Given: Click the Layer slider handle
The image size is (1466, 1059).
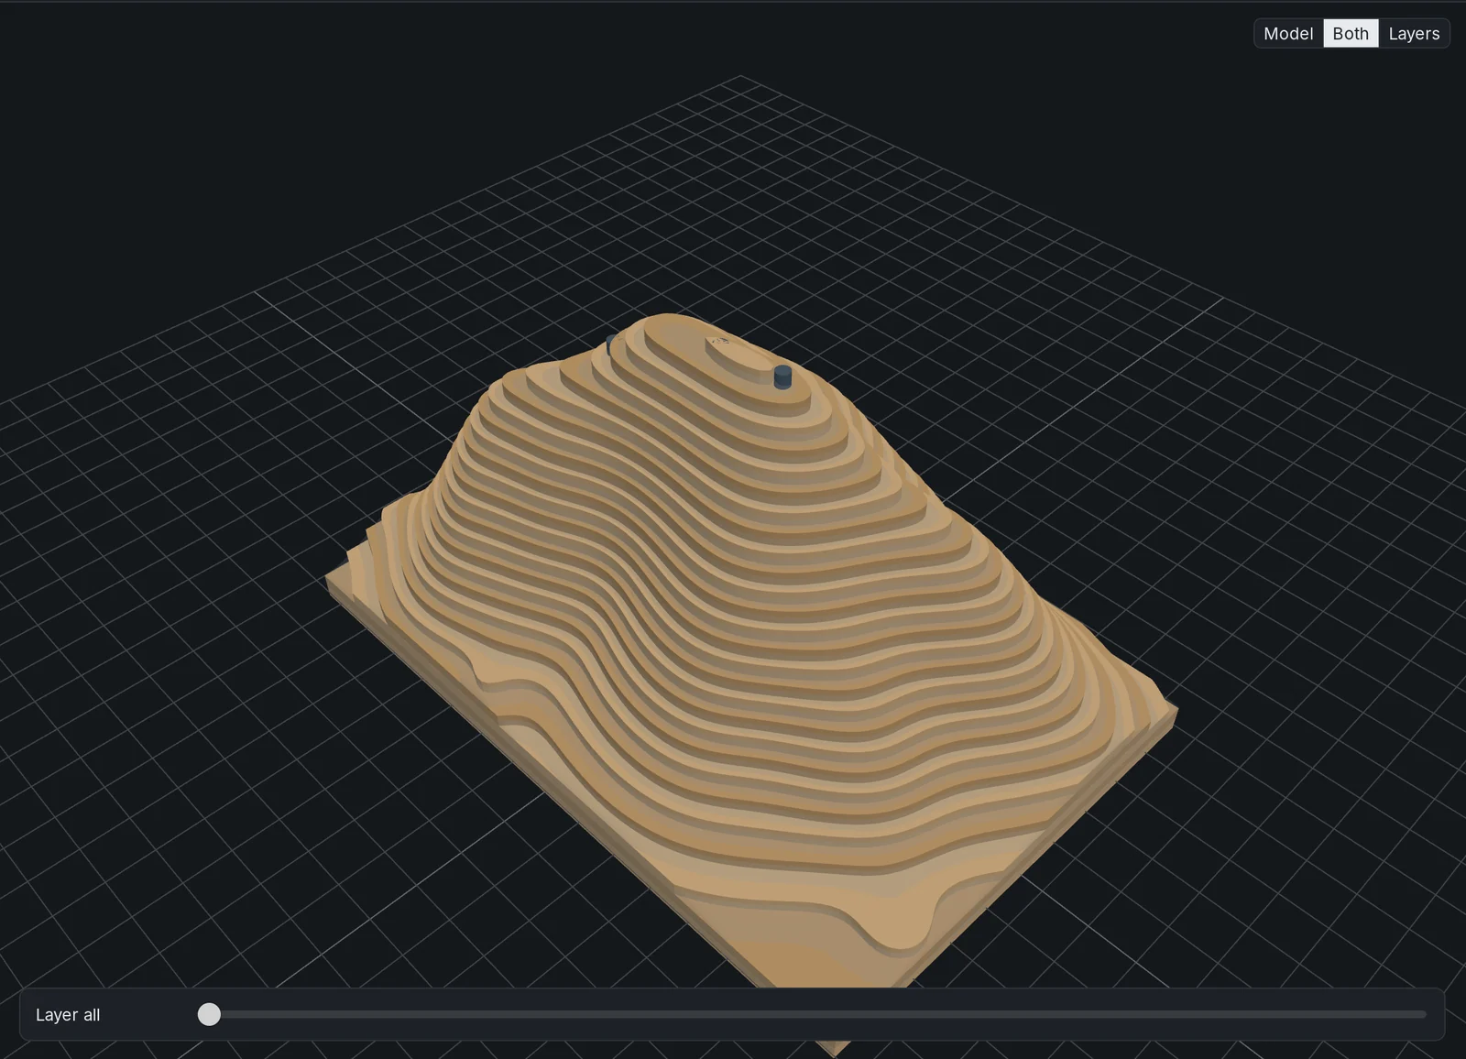Looking at the screenshot, I should (209, 1014).
